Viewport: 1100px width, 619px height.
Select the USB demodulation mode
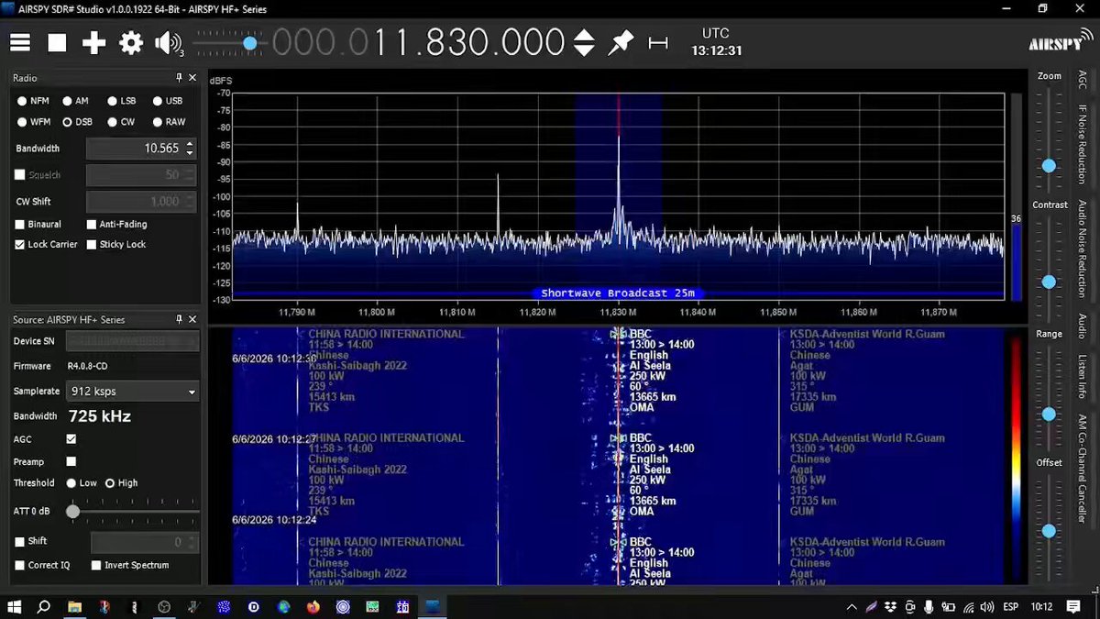[167, 101]
